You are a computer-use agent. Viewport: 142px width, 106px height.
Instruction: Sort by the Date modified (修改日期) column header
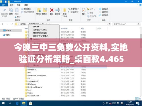[x=64, y=29]
